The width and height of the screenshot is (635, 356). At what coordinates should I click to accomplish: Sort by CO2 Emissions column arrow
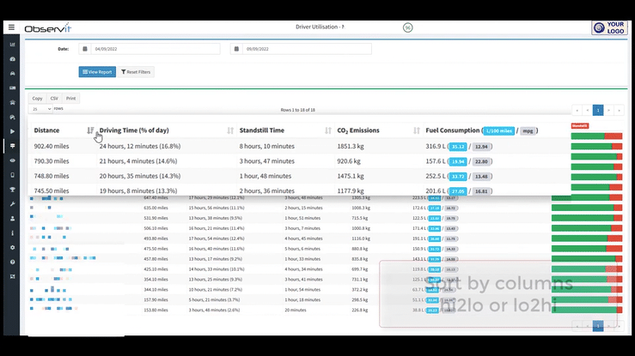pyautogui.click(x=416, y=130)
